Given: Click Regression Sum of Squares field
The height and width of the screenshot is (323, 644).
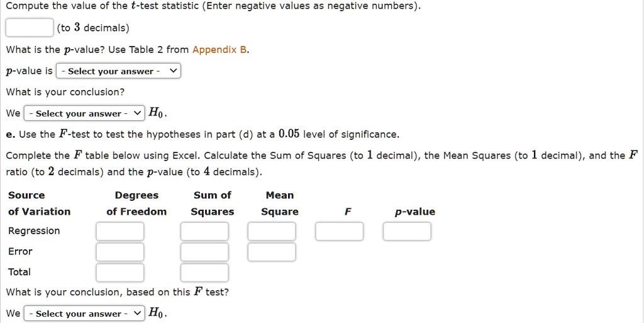Looking at the screenshot, I should click(x=204, y=232).
